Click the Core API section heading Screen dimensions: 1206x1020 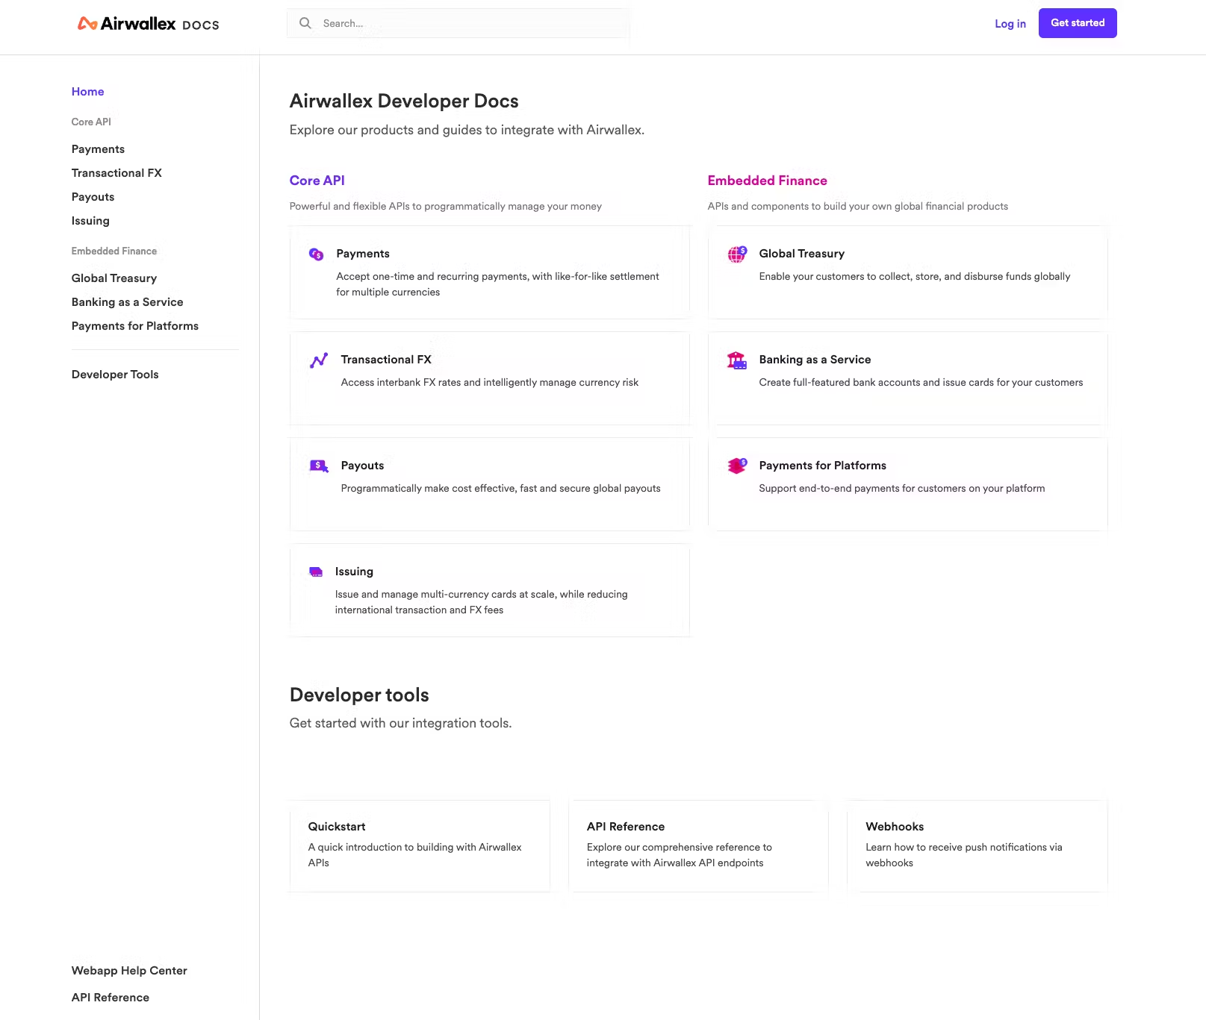tap(317, 181)
